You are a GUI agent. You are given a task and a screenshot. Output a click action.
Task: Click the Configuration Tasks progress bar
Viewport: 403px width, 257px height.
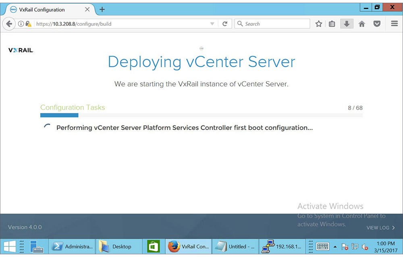click(x=201, y=115)
